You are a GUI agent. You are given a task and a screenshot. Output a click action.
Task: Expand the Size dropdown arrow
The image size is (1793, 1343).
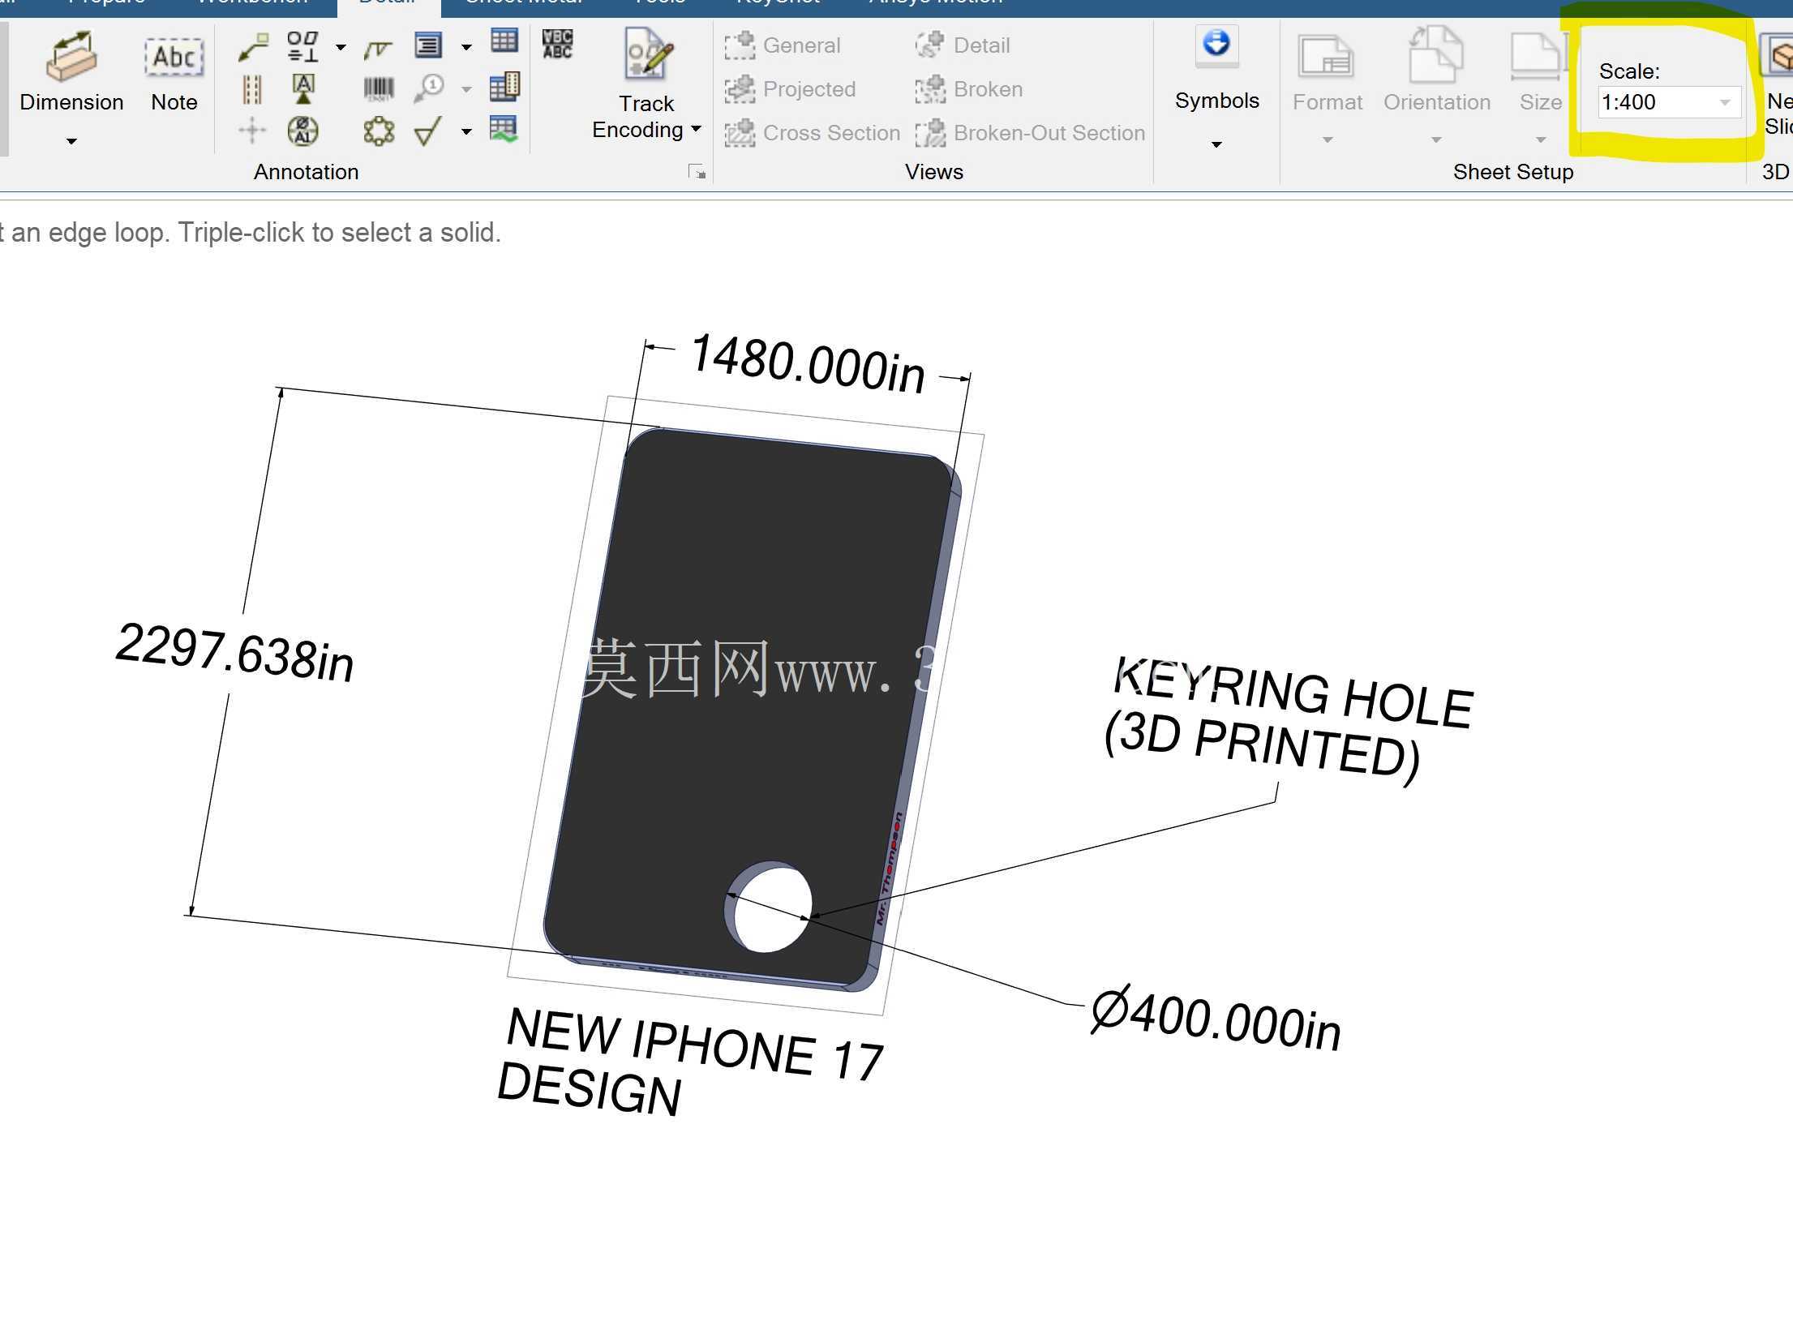pyautogui.click(x=1541, y=140)
